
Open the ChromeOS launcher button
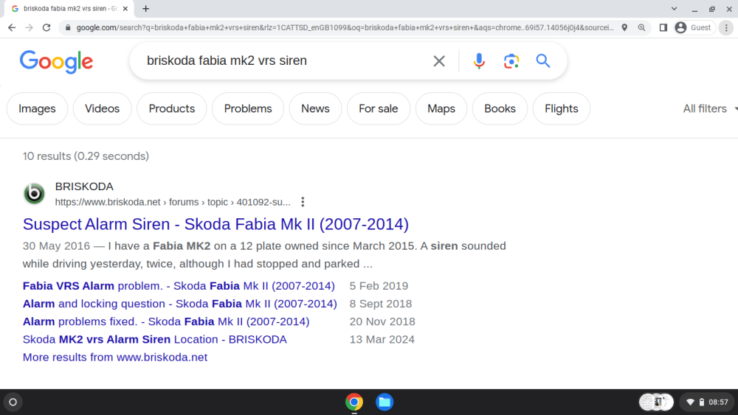pos(13,402)
